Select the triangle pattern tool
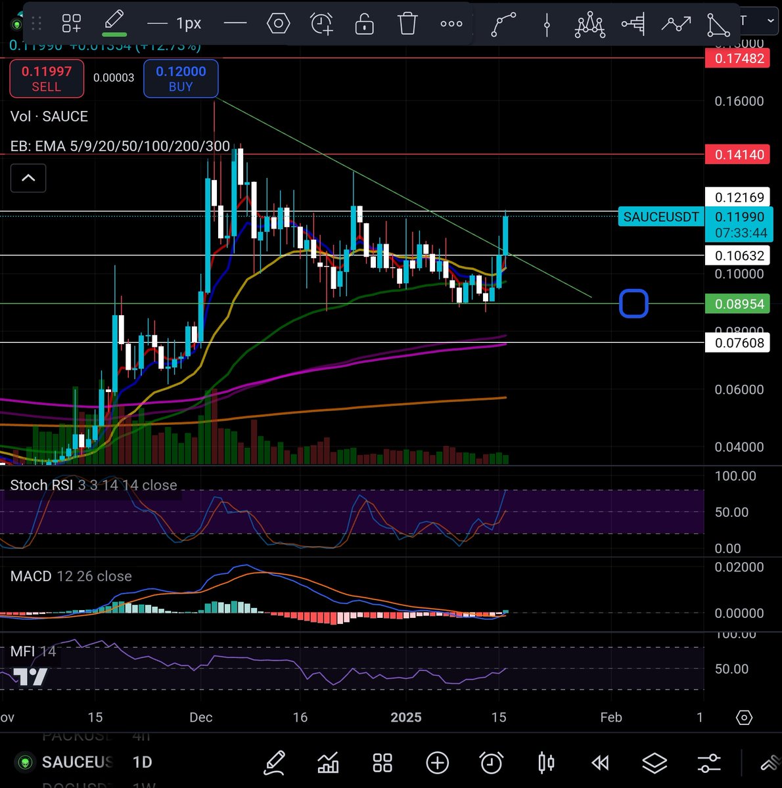 (x=718, y=24)
